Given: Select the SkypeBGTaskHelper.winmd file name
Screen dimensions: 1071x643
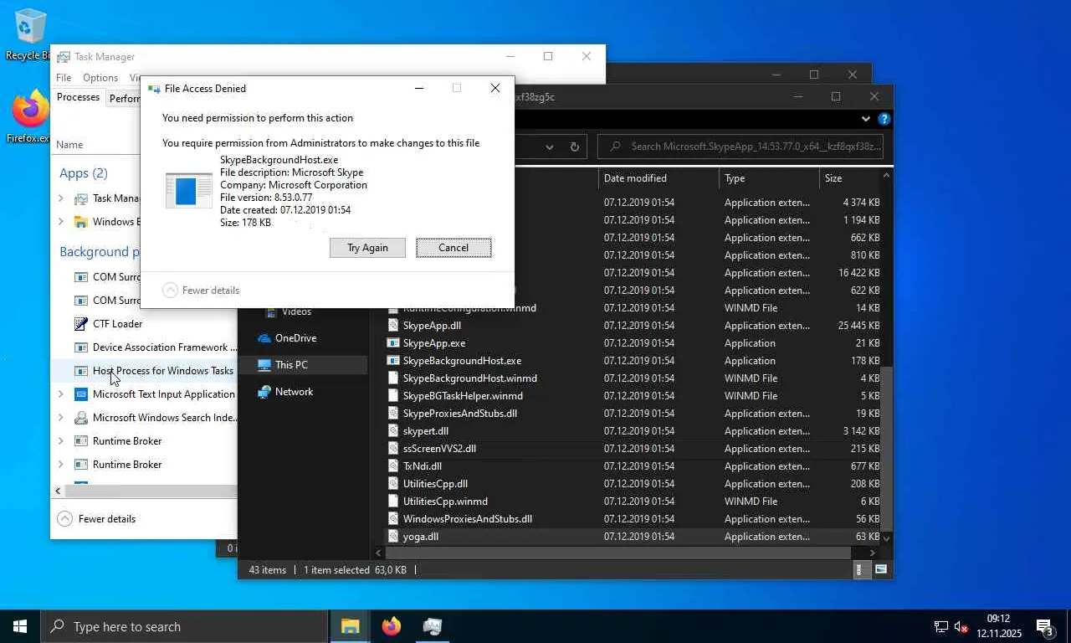Looking at the screenshot, I should tap(463, 396).
